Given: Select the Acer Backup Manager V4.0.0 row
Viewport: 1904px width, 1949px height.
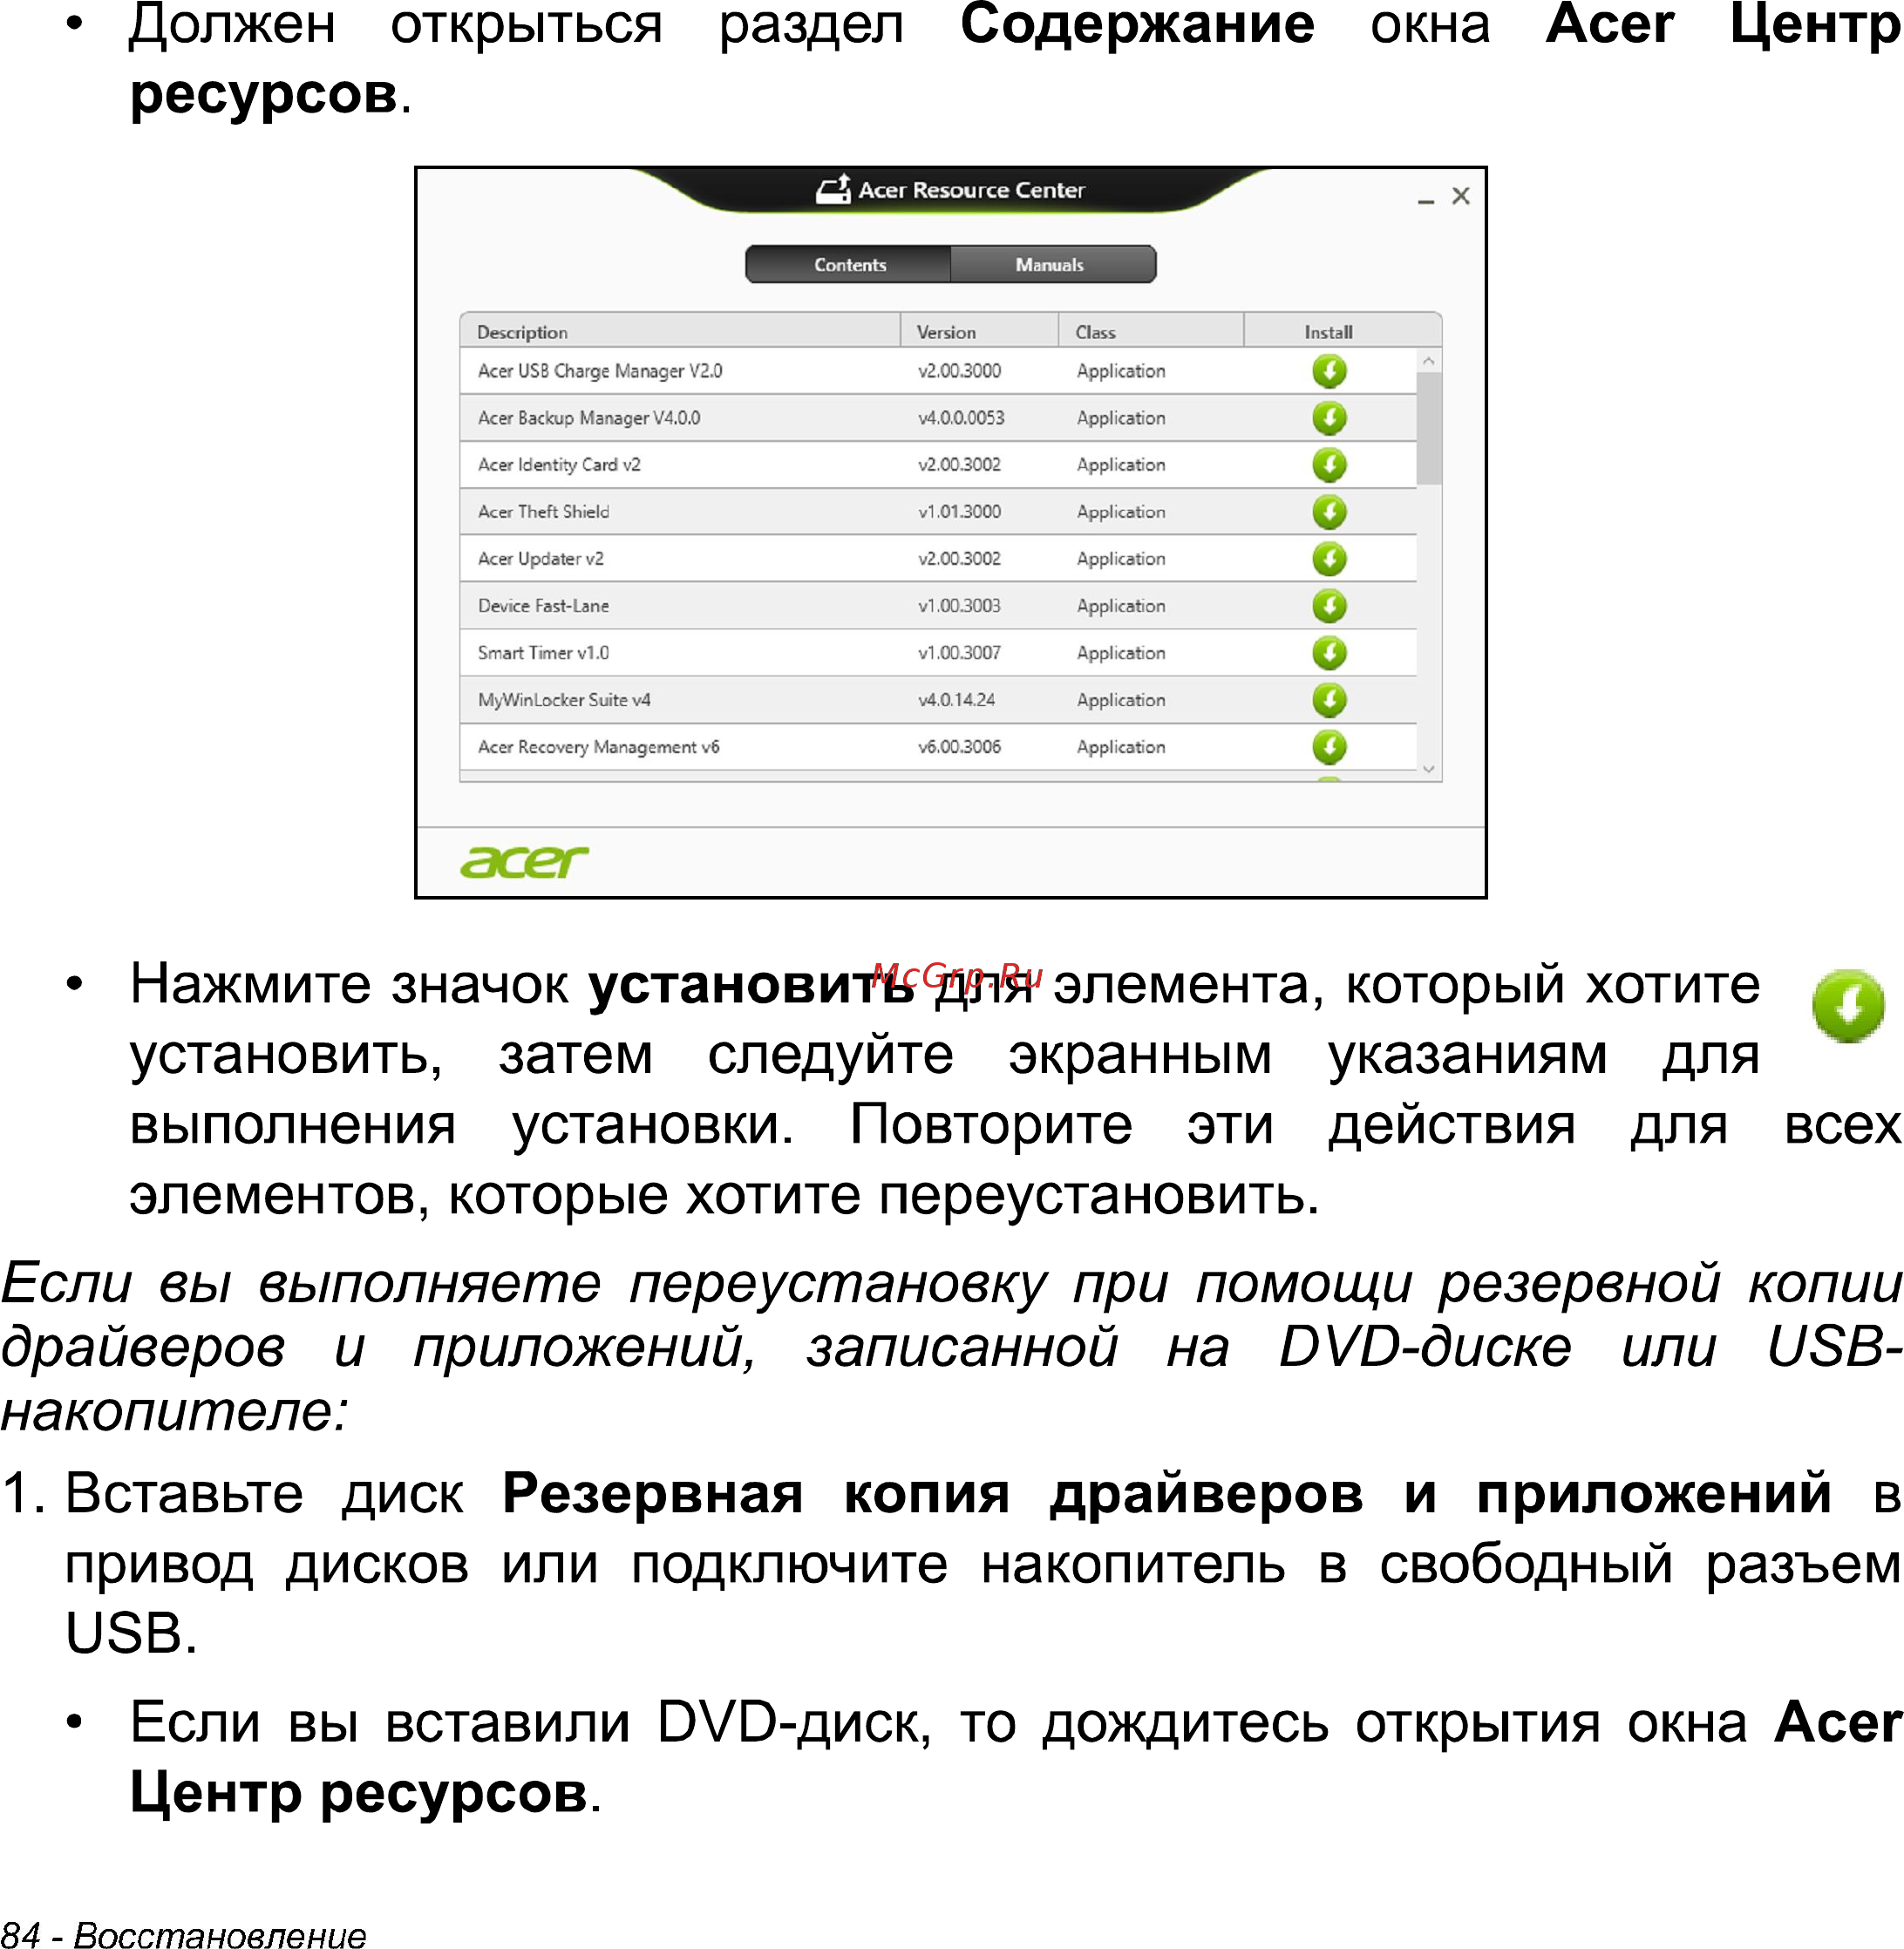Looking at the screenshot, I should coord(938,418).
